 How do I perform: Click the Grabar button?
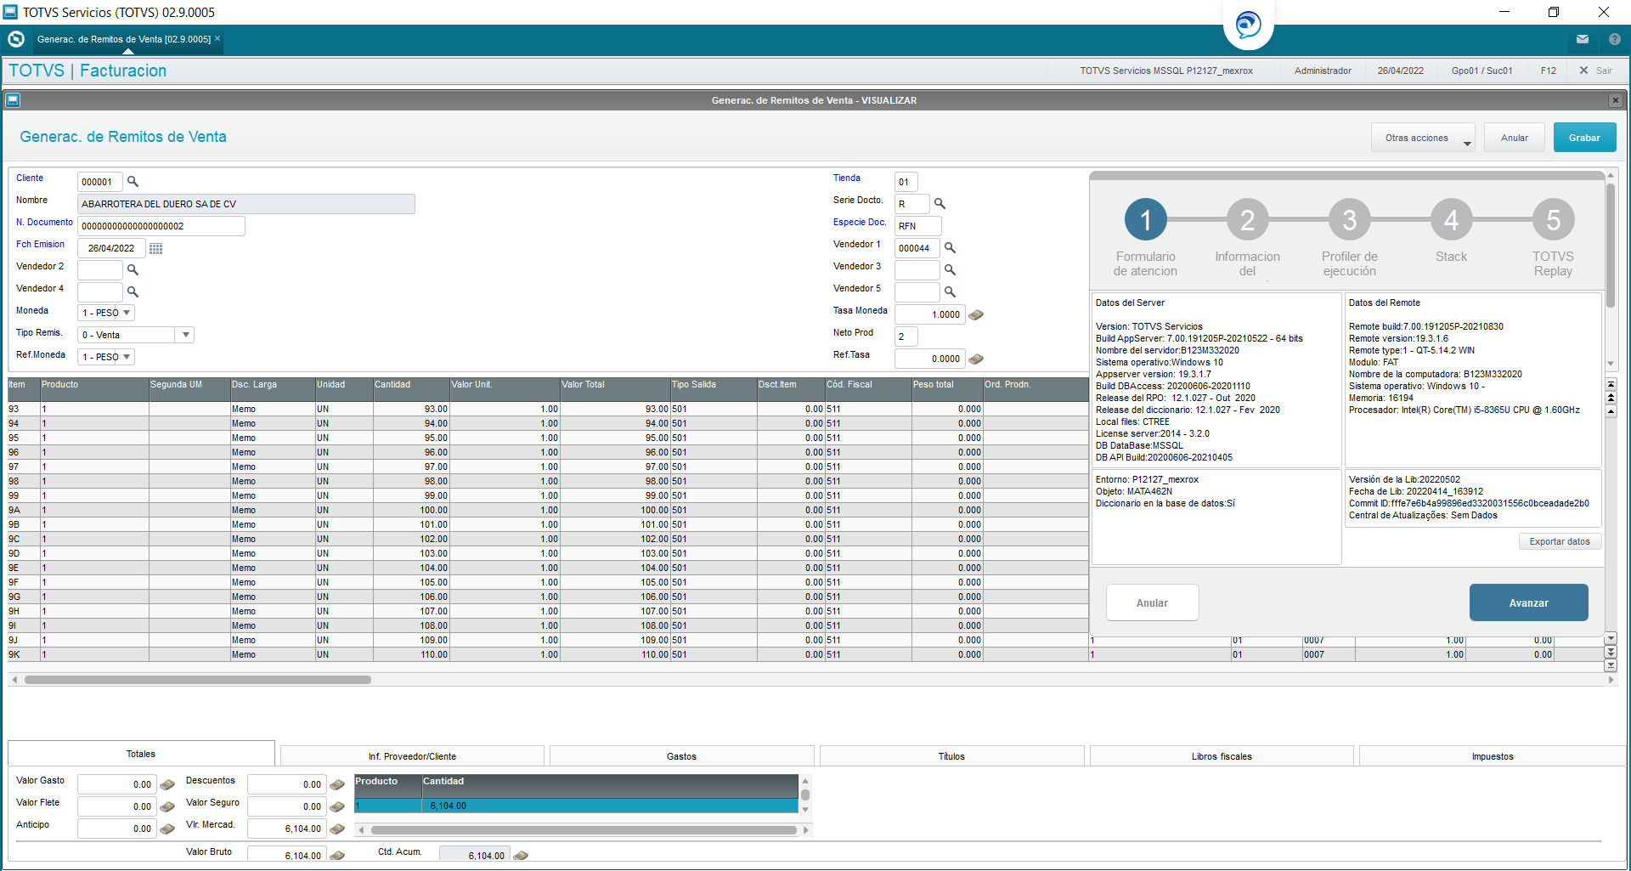(1584, 138)
